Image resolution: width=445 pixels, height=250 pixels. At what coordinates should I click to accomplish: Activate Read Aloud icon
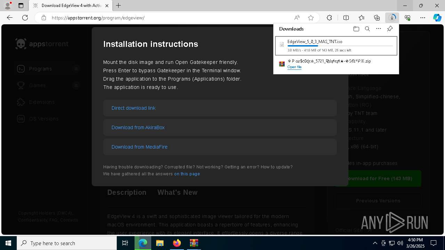tap(297, 18)
